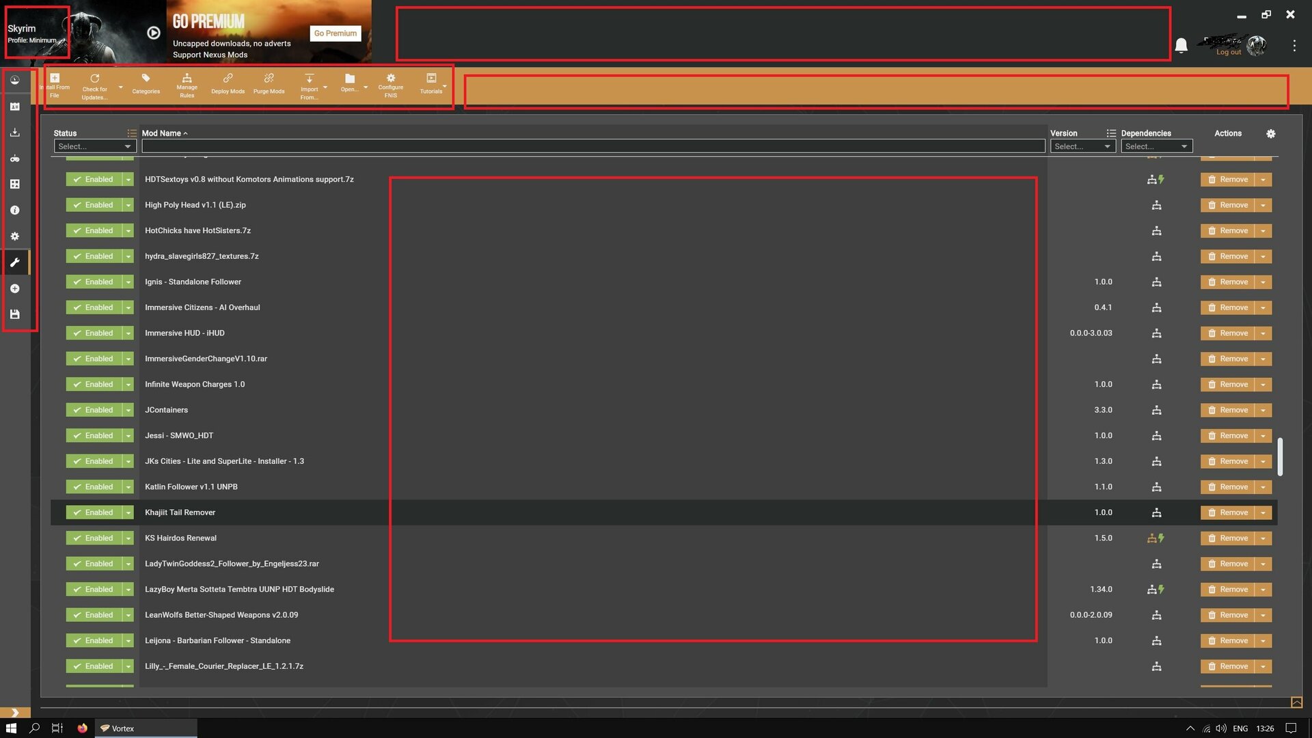
Task: Click the Version column header
Action: [x=1063, y=133]
